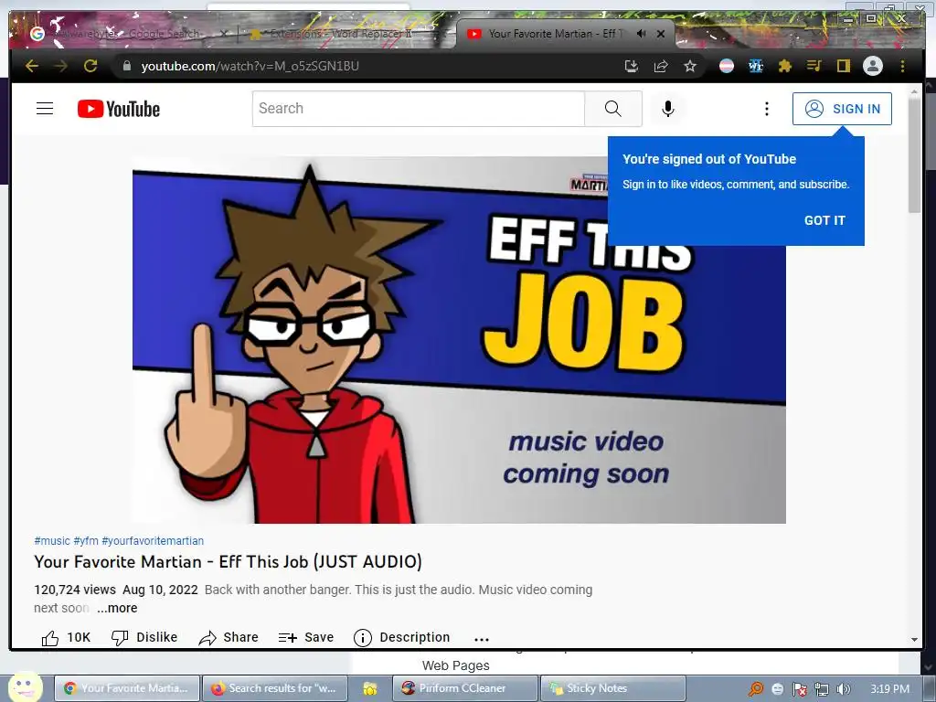Click the share page icon in address bar

pos(661,66)
